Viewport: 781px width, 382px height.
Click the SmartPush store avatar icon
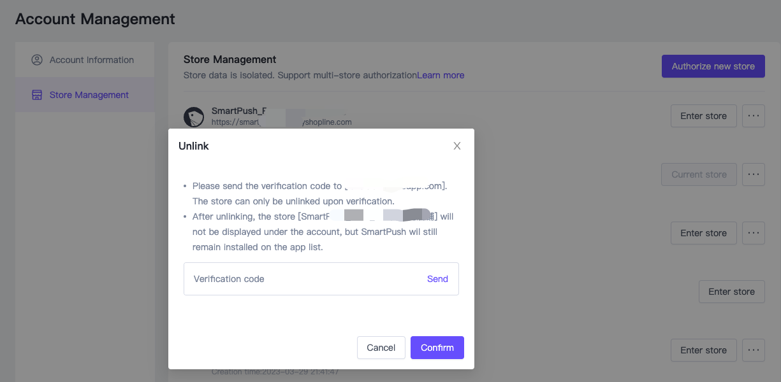pos(194,117)
